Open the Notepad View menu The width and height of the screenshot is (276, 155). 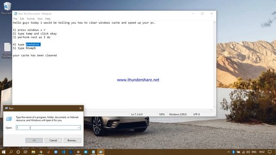coord(40,19)
